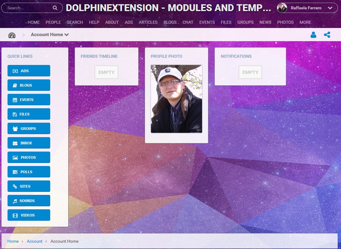The height and width of the screenshot is (249, 341).
Task: Open Groups quick link button
Action: coord(29,129)
